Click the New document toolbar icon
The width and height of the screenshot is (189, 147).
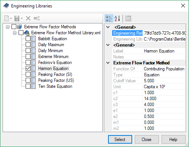tap(6, 18)
